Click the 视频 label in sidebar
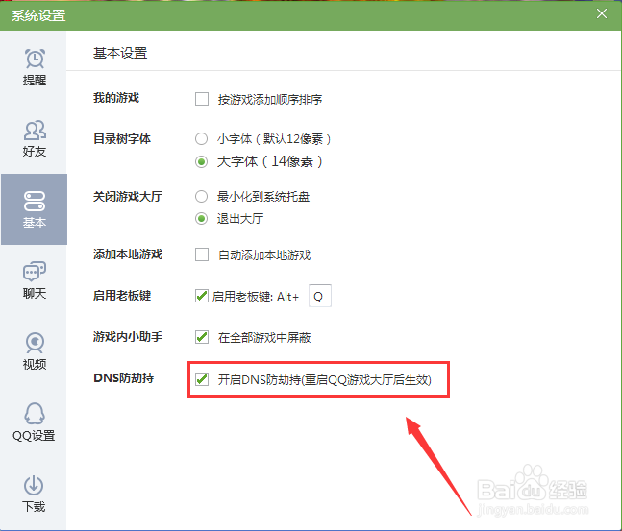The image size is (622, 531). point(35,364)
